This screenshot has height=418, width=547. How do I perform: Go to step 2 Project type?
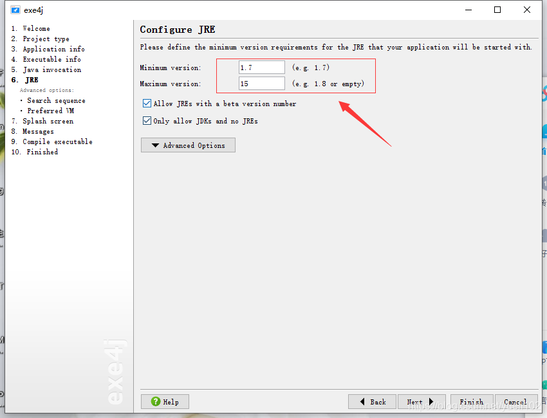(x=40, y=39)
